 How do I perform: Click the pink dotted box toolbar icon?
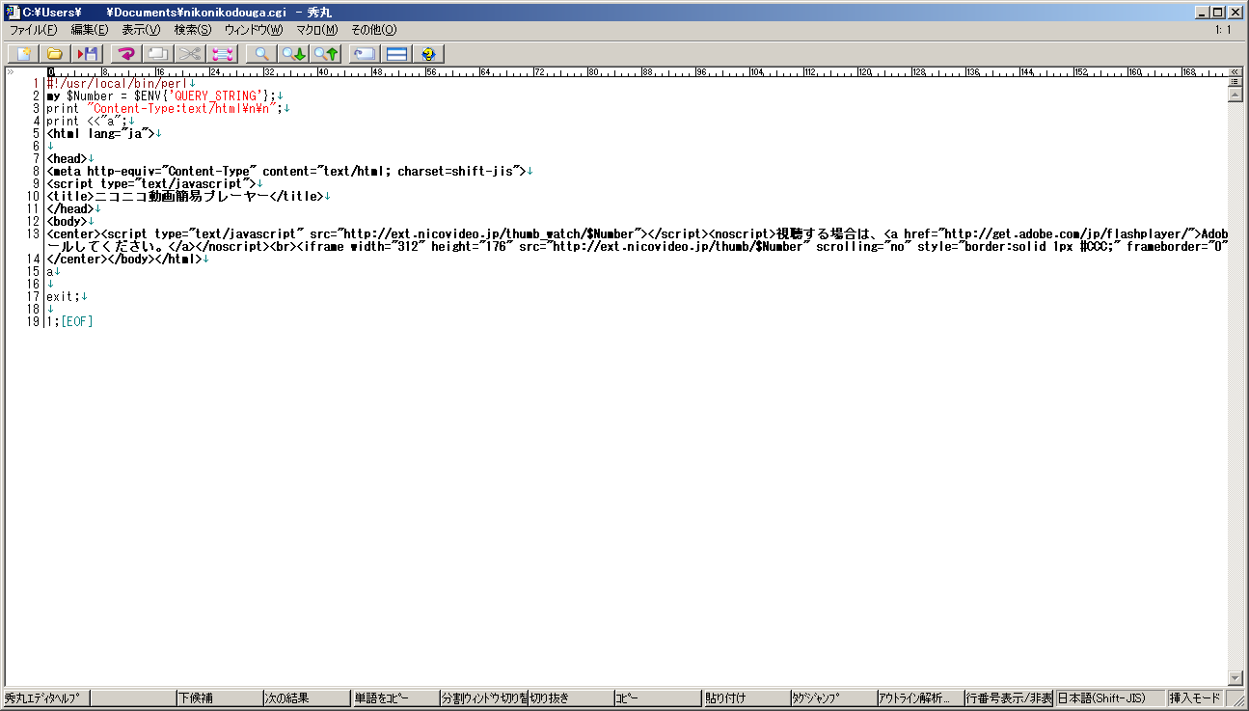[x=222, y=54]
